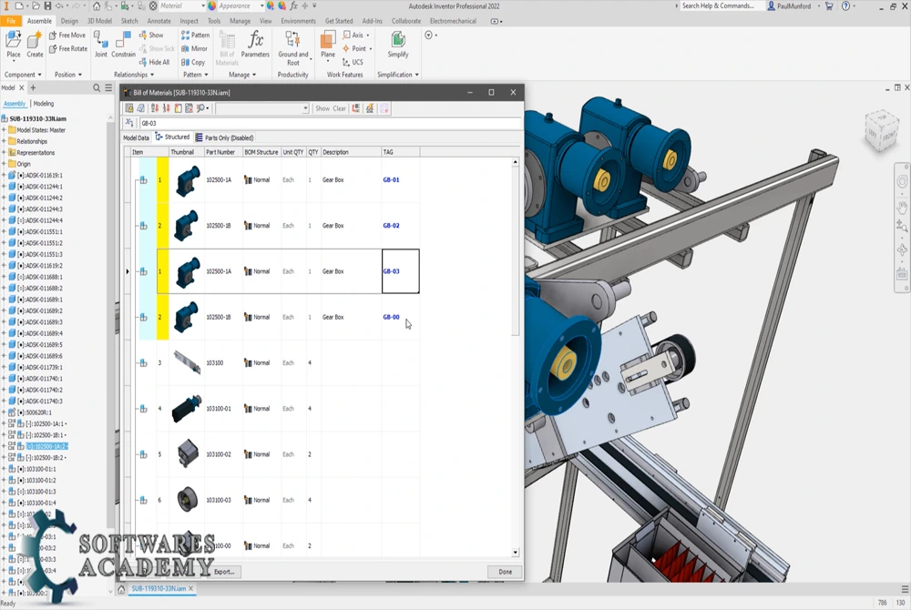
Task: Expand the Relationships panel dropdown
Action: [134, 75]
